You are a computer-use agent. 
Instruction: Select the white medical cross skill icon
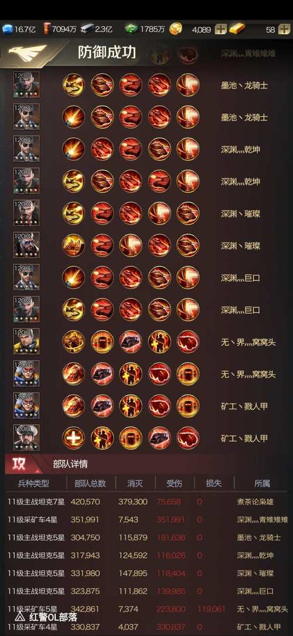[x=73, y=438]
